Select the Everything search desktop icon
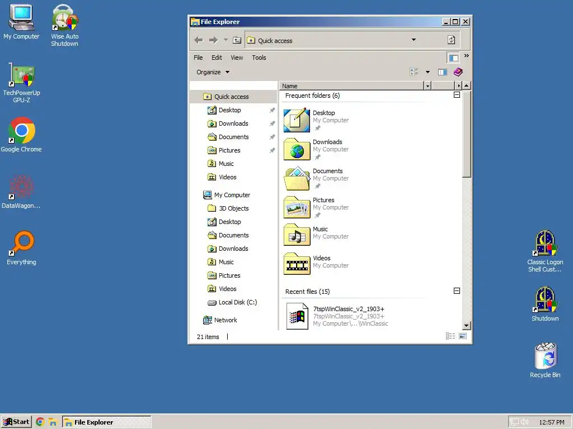 coord(21,248)
